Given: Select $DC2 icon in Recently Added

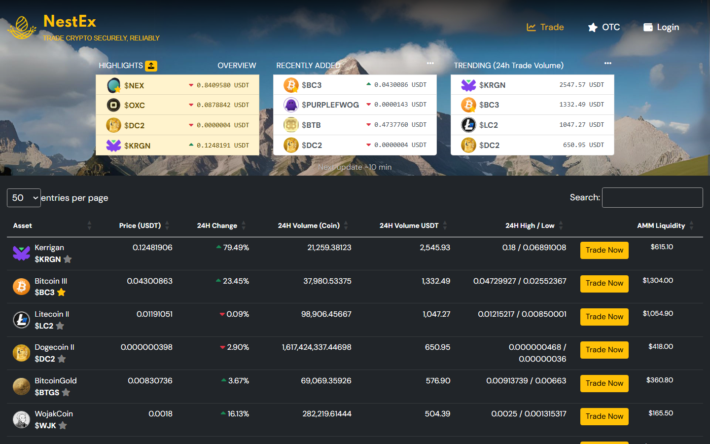Looking at the screenshot, I should pyautogui.click(x=291, y=145).
